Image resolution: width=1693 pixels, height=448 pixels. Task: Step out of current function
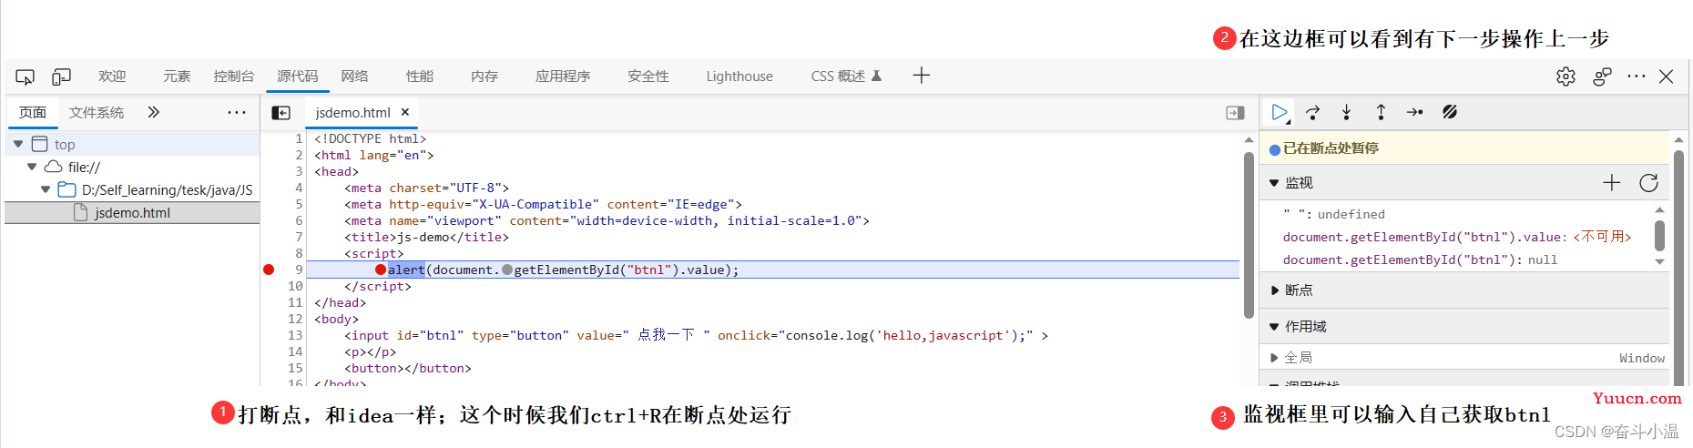tap(1381, 112)
